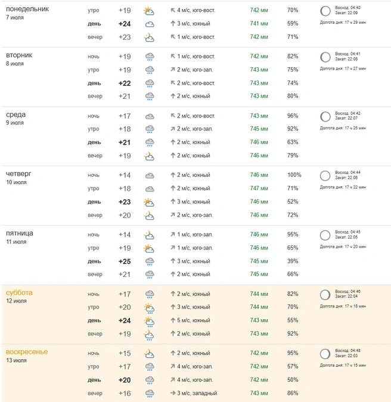The image size is (391, 402).
Task: Click the wind direction arrow for Sunday evening
Action: coord(173,393)
